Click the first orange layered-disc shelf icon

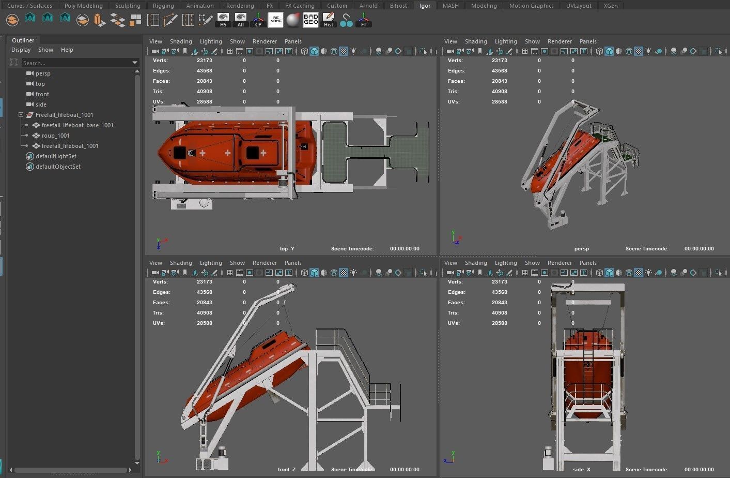[12, 20]
